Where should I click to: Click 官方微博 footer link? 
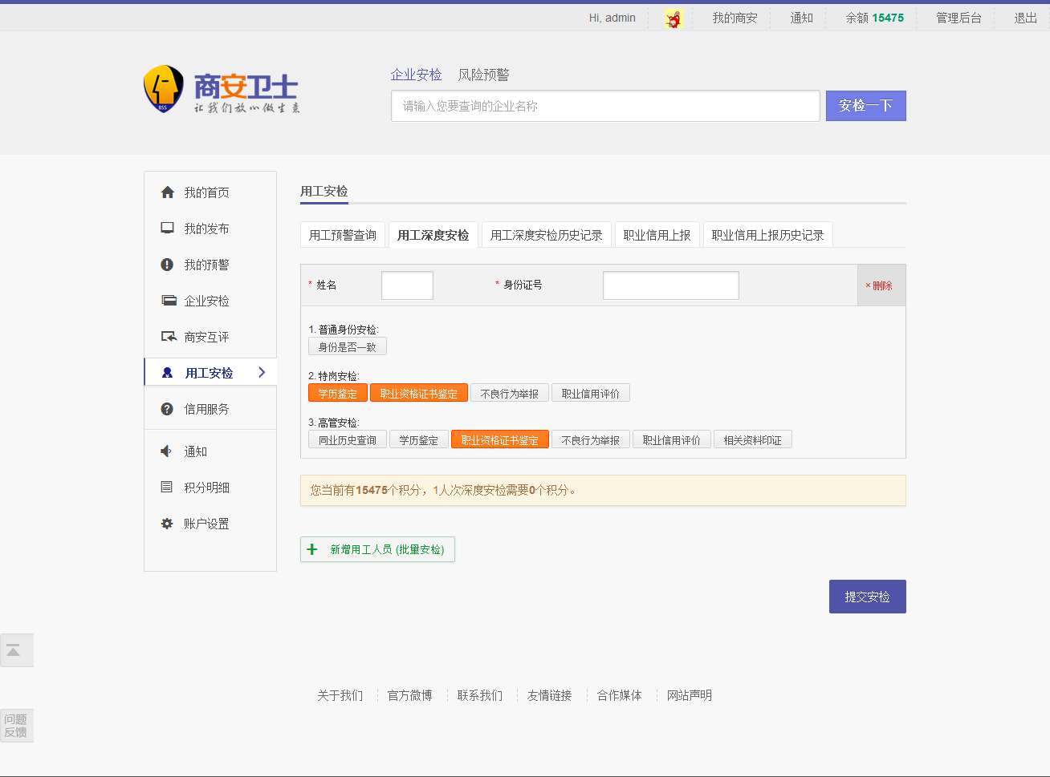click(409, 695)
